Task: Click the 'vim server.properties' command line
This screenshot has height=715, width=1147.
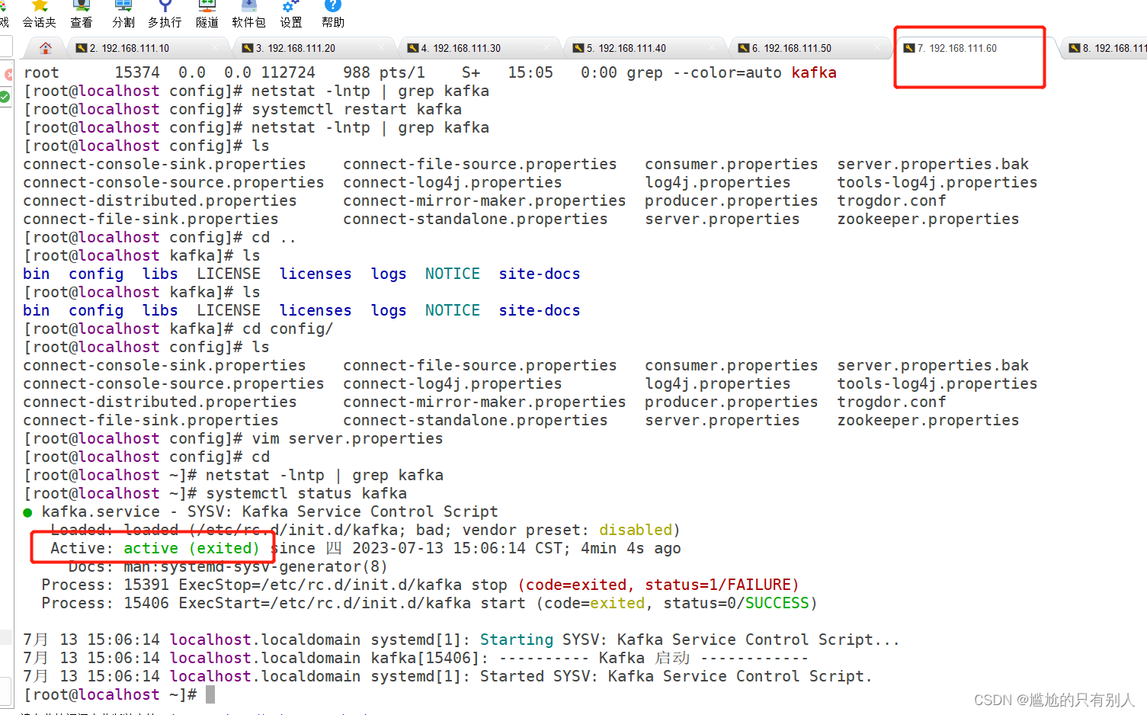Action: tap(233, 438)
